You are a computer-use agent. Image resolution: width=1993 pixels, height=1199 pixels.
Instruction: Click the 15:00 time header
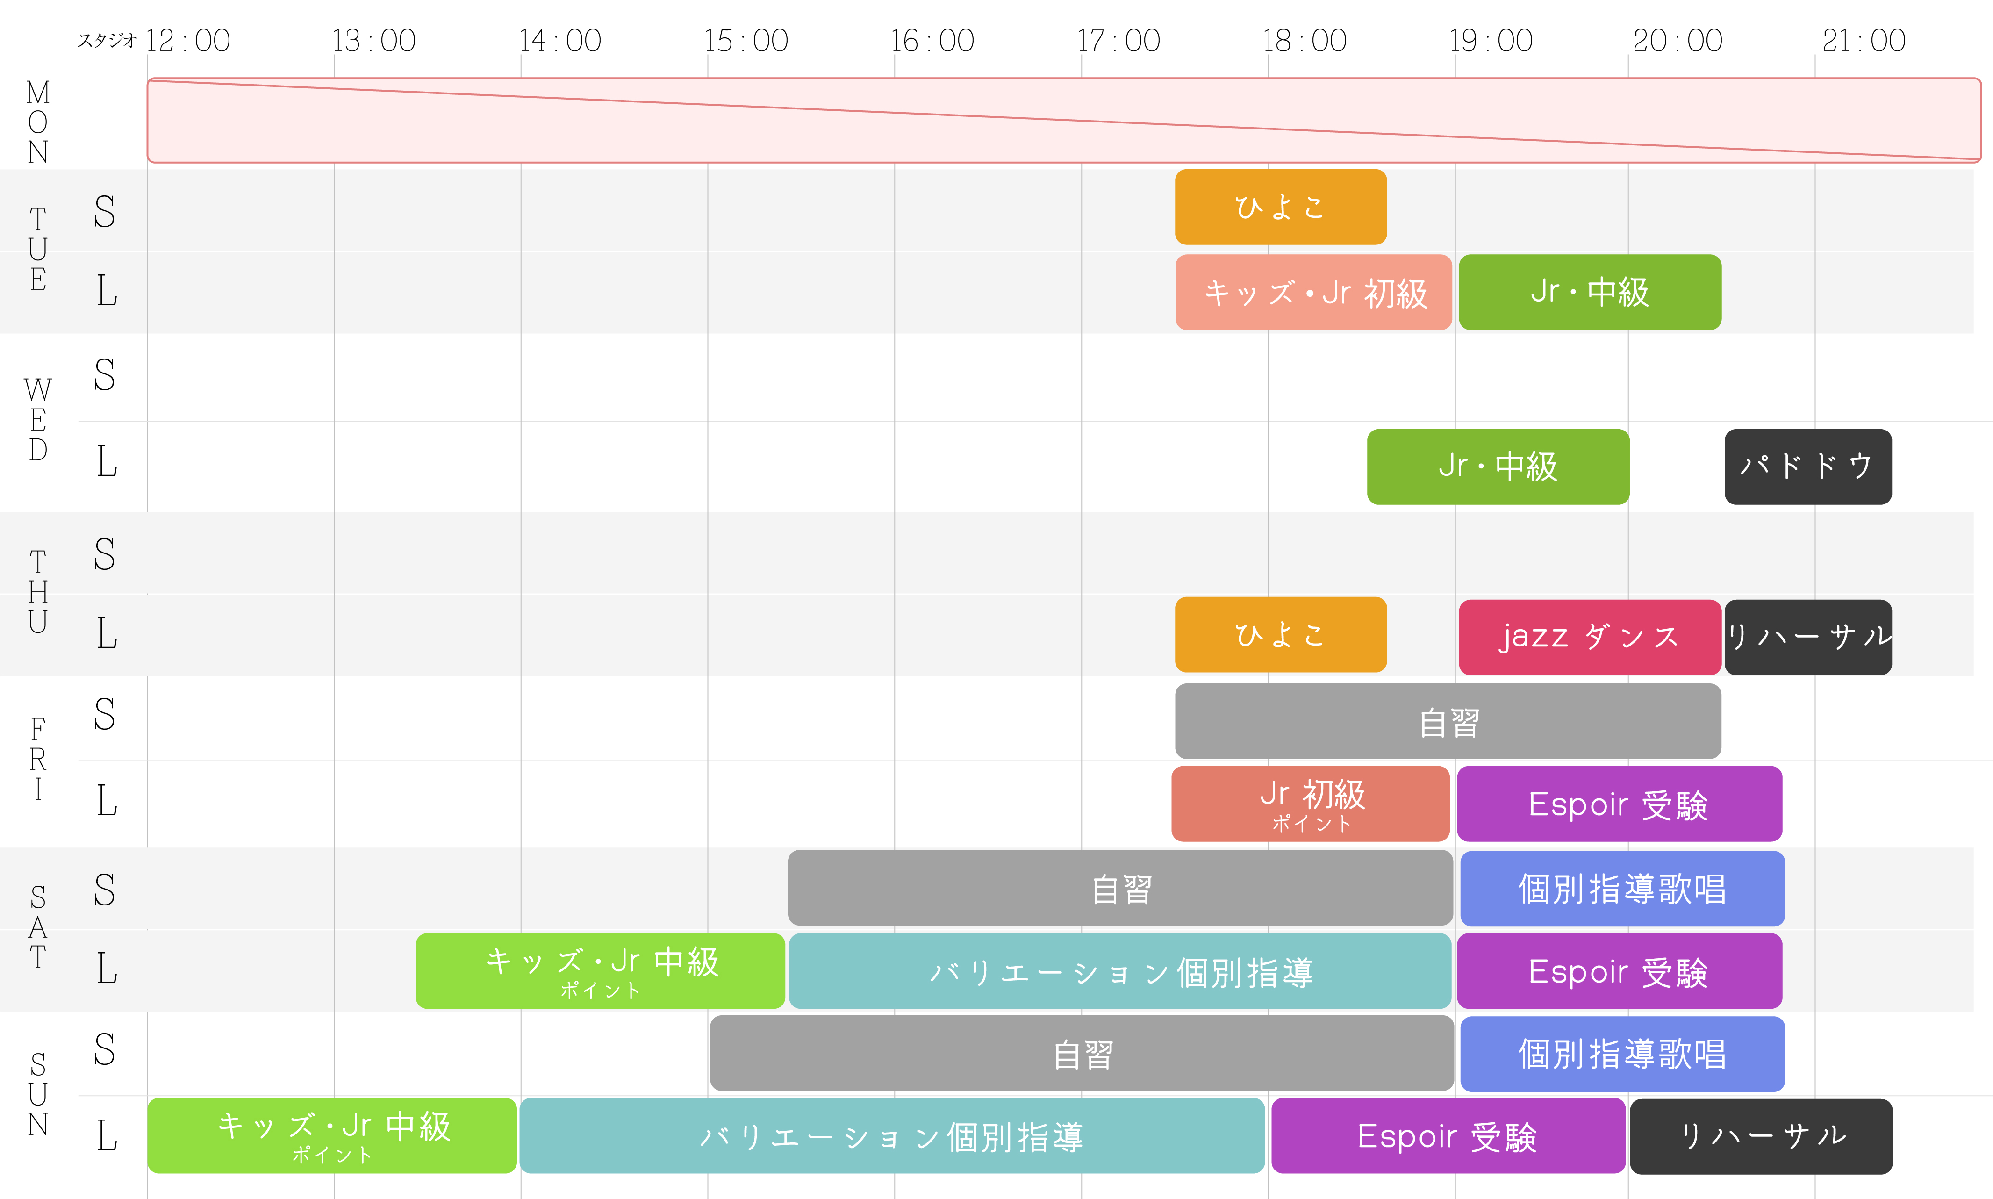coord(746,40)
